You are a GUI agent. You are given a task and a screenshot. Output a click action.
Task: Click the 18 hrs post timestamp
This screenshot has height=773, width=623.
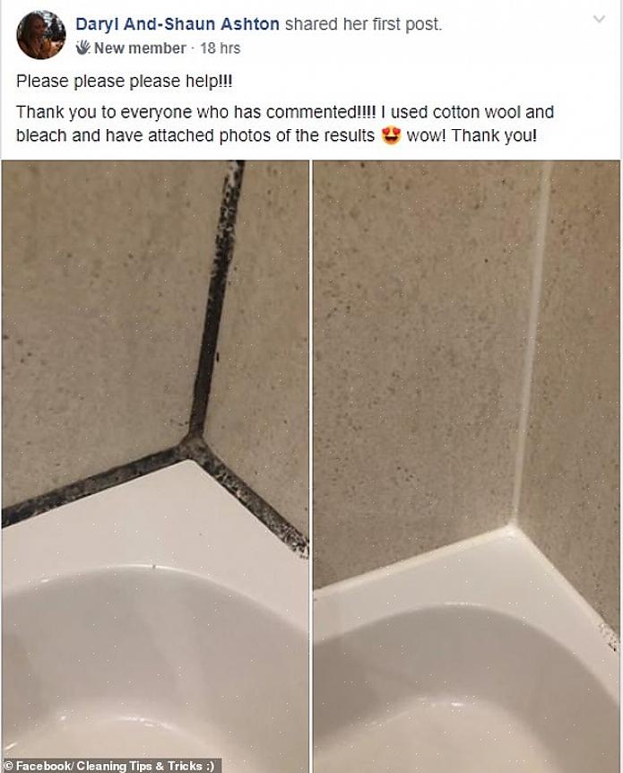coord(220,48)
